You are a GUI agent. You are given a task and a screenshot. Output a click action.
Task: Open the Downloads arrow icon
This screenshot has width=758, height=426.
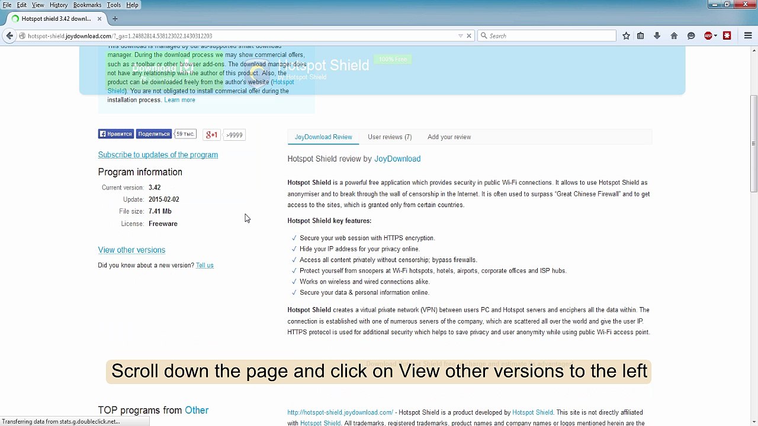tap(657, 36)
